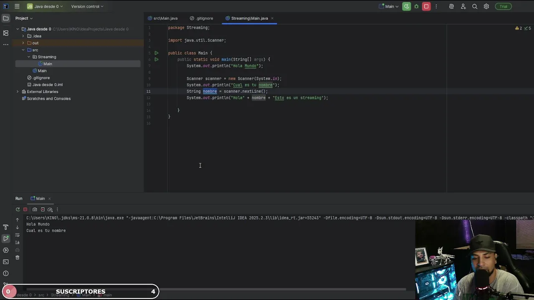The height and width of the screenshot is (300, 534).
Task: Click the exit icon in Run toolbar
Action: coord(43,210)
